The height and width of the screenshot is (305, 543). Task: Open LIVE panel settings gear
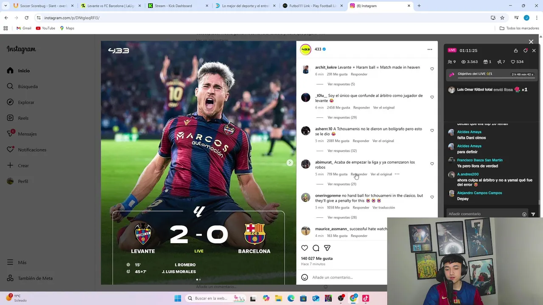(526, 50)
